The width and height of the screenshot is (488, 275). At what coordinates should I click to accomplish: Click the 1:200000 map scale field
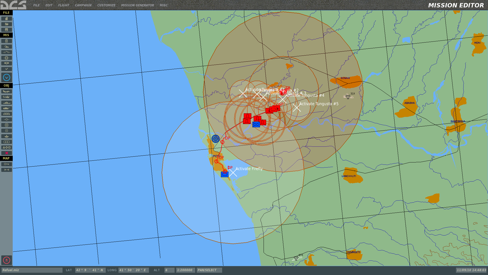[186, 270]
